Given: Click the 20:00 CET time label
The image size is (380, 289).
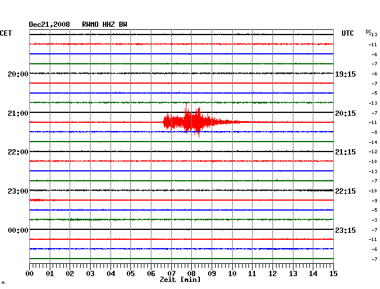Looking at the screenshot, I should coord(18,74).
